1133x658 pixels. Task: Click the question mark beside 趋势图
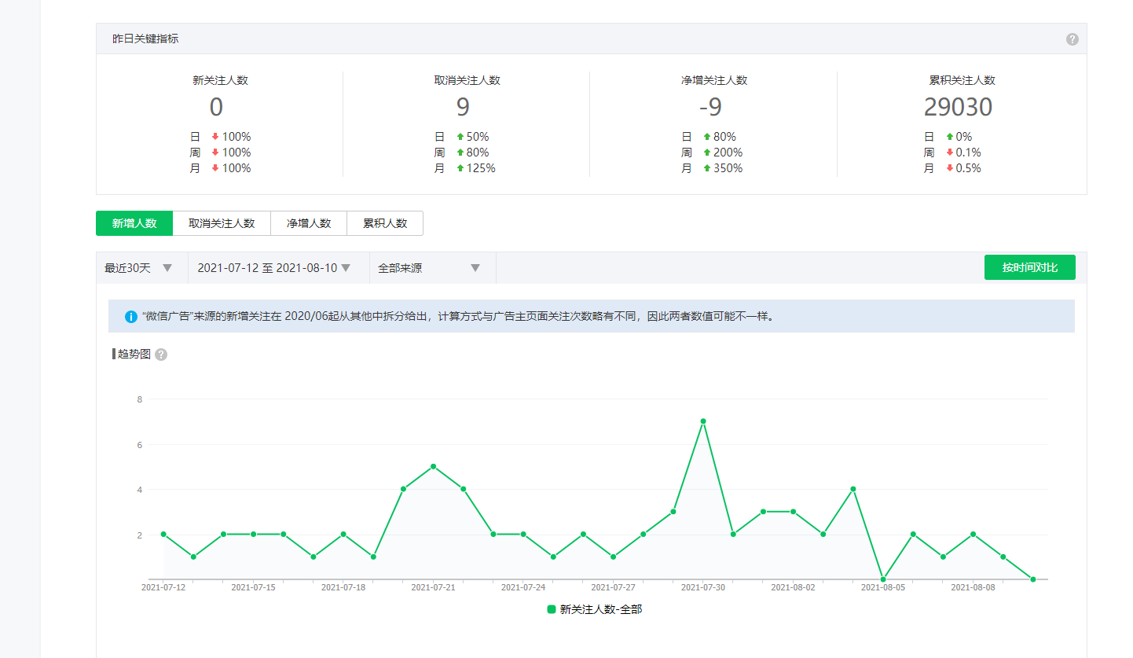tap(161, 355)
